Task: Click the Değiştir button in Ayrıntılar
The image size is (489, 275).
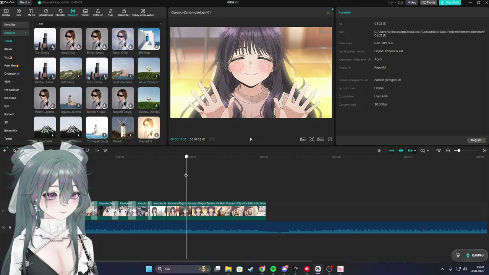Action: (476, 140)
